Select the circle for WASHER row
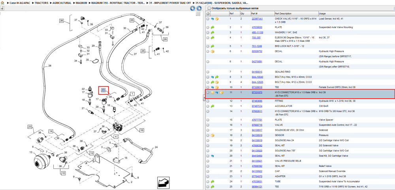This screenshot has height=190, width=395. [208, 33]
